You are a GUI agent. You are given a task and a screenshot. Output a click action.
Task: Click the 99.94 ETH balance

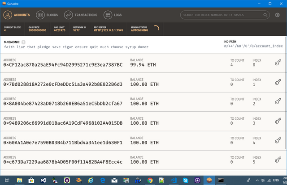click(143, 65)
